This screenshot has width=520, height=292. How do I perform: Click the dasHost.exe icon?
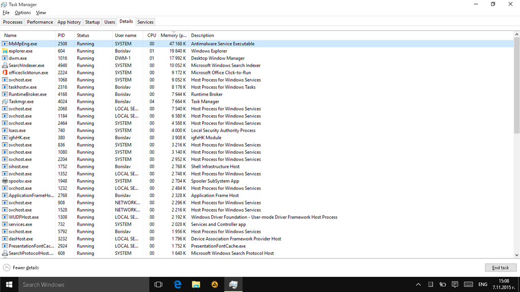pyautogui.click(x=5, y=239)
